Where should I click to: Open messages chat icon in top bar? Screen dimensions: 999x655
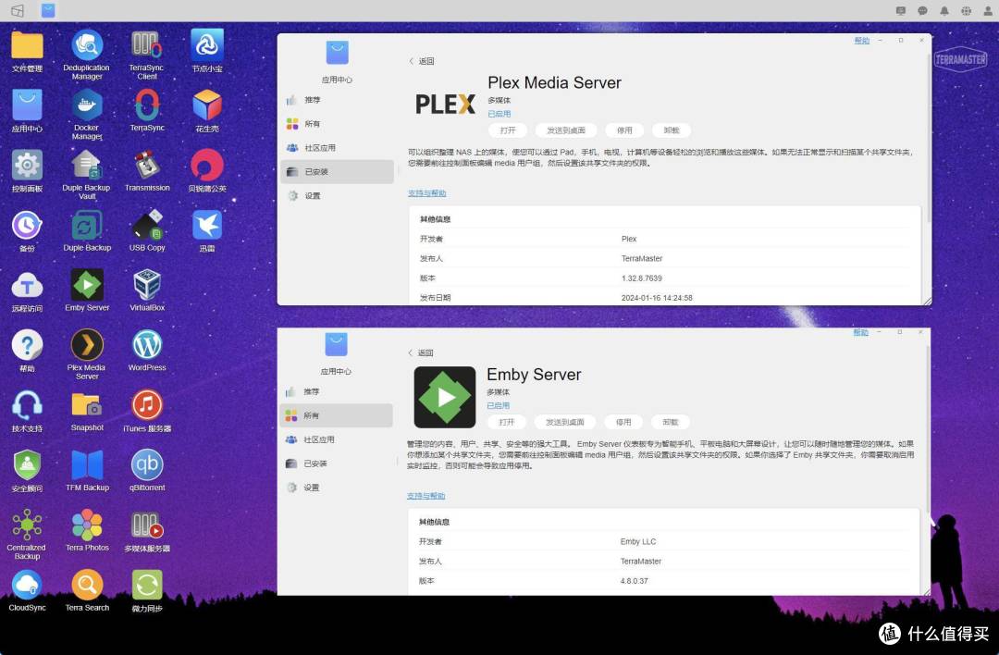click(922, 11)
